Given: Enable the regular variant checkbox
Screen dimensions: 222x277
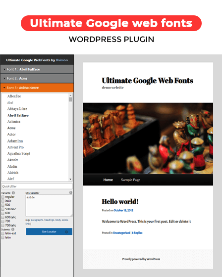Looking at the screenshot, I should point(3,197).
